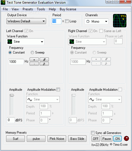Click left channel dBFS amplitude field
The width and height of the screenshot is (132, 151).
pyautogui.click(x=11, y=120)
